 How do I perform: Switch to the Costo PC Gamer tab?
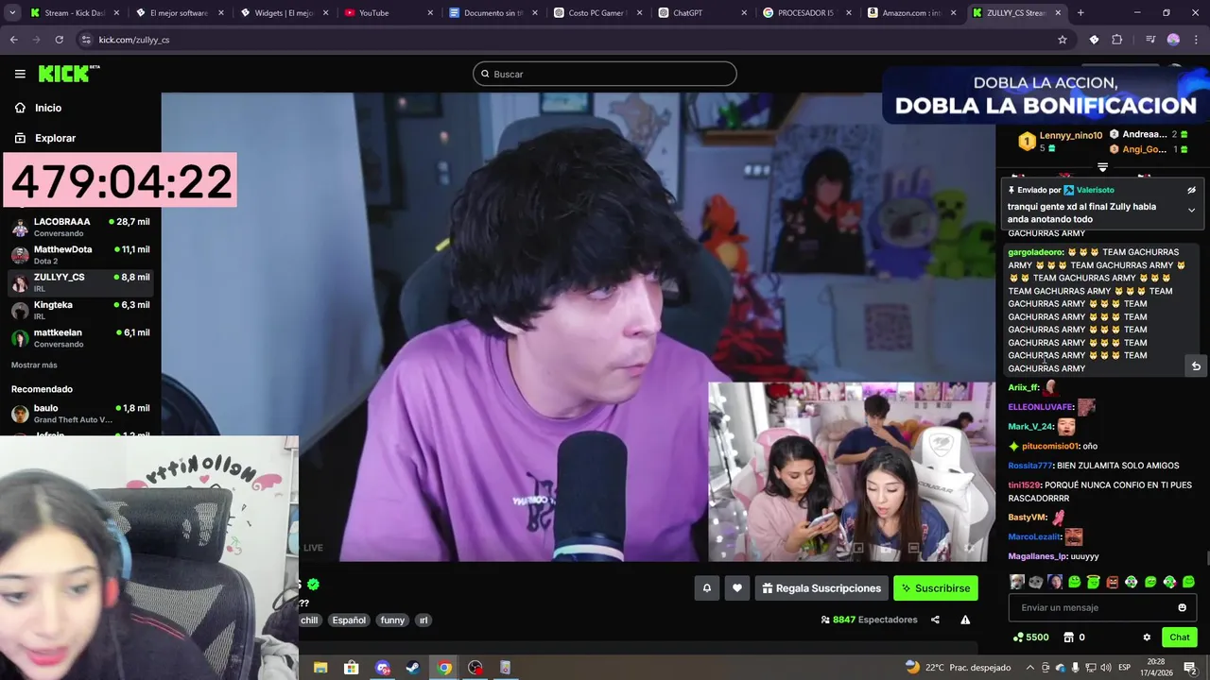pyautogui.click(x=596, y=13)
